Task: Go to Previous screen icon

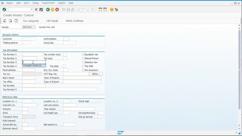Action: [5, 21]
